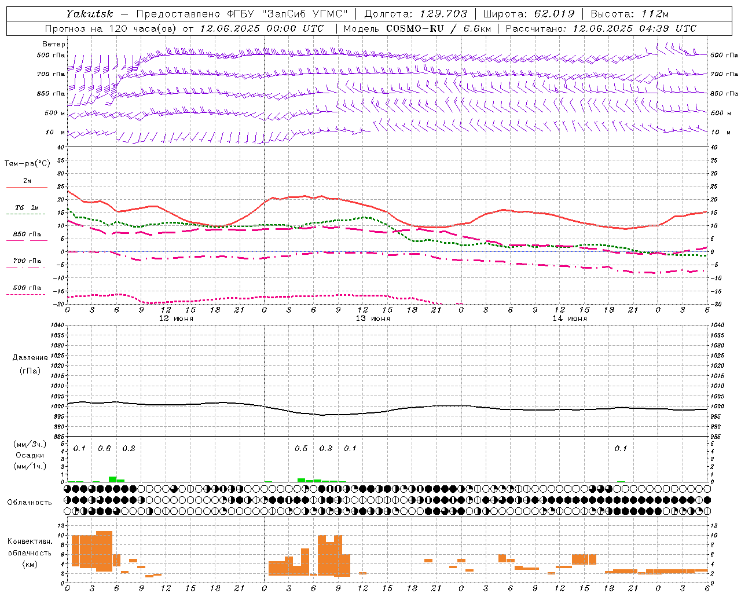This screenshot has width=741, height=593.
Task: Click the "(мм/1ч.)" hourly precipitation label
Action: [30, 466]
